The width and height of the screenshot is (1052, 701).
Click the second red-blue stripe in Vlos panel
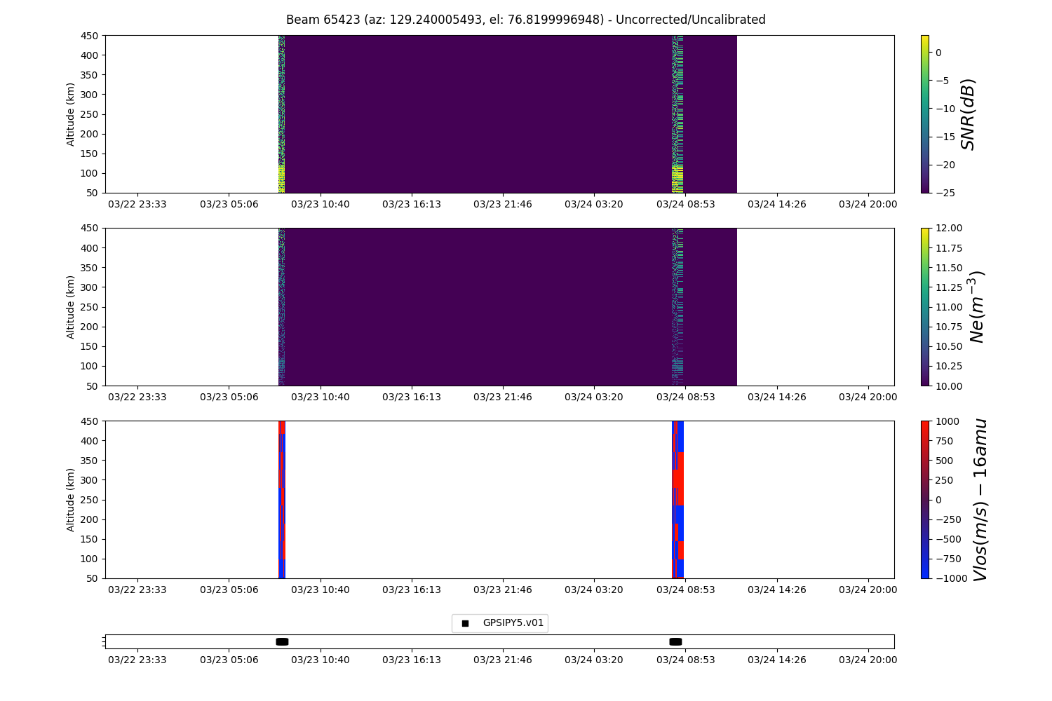677,499
